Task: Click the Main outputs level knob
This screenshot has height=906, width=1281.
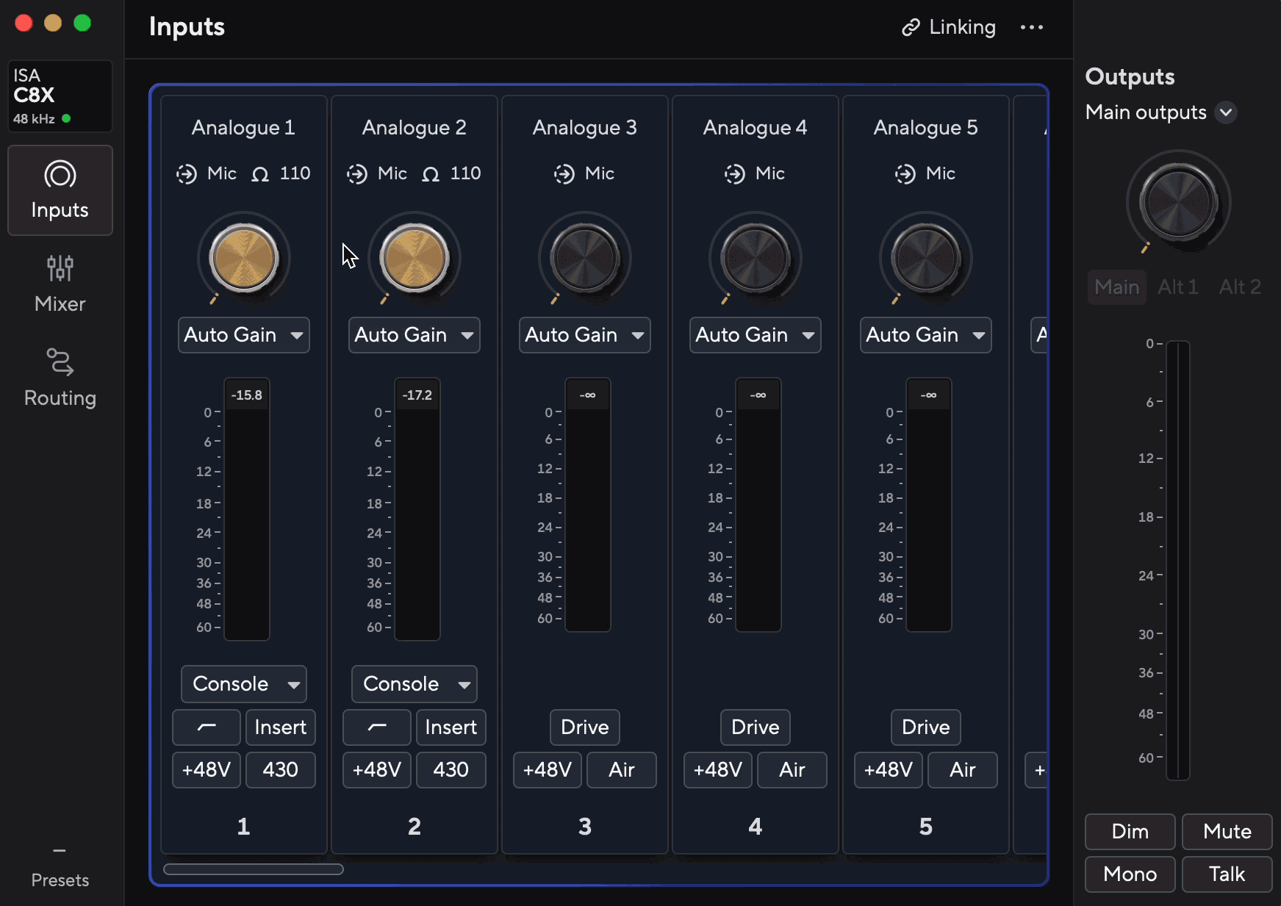Action: 1179,201
